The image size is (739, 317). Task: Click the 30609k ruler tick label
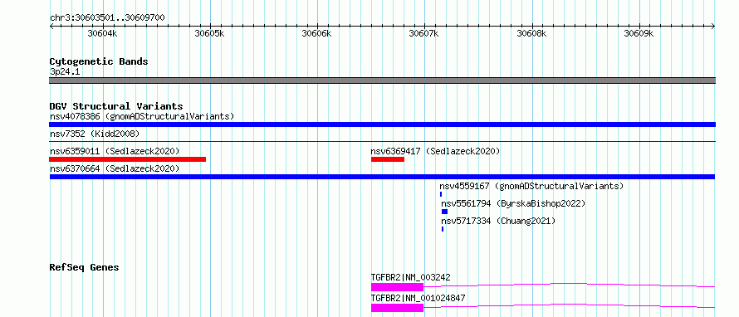[x=639, y=33]
